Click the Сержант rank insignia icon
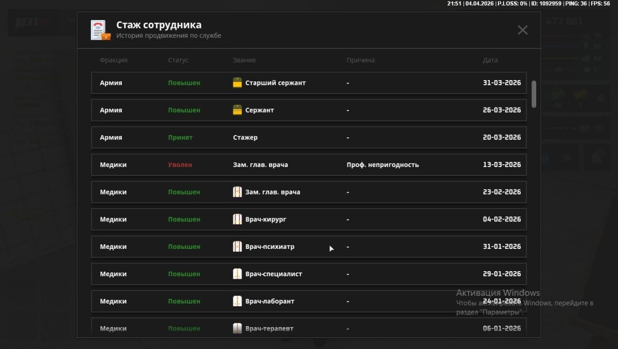The width and height of the screenshot is (618, 349). [x=237, y=110]
